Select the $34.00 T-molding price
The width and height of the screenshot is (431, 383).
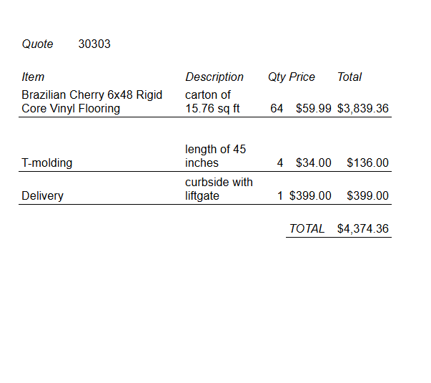click(x=313, y=163)
